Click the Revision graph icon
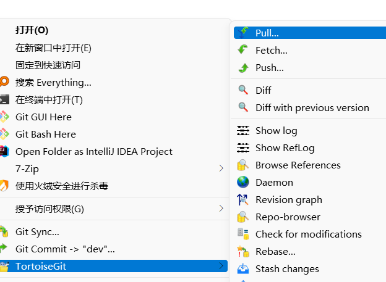386x282 pixels. [x=242, y=199]
